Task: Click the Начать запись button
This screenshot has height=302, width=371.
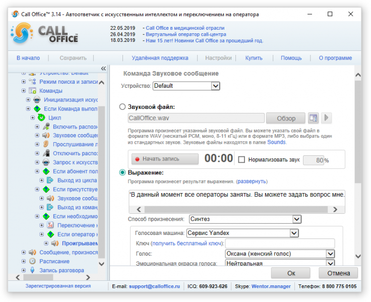Action: click(165, 159)
